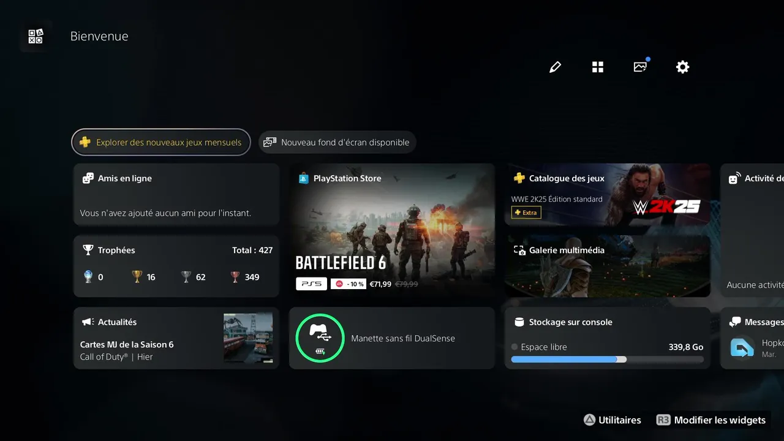Screen dimensions: 784x441
Task: Click the console storage usage bar
Action: click(x=607, y=360)
